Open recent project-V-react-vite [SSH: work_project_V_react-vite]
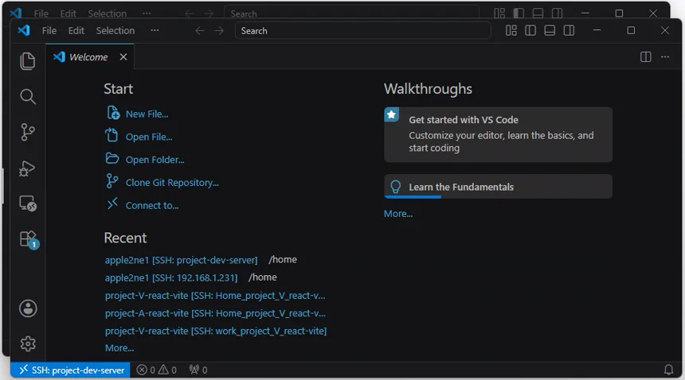Screen dimensions: 685x380 tap(216, 332)
